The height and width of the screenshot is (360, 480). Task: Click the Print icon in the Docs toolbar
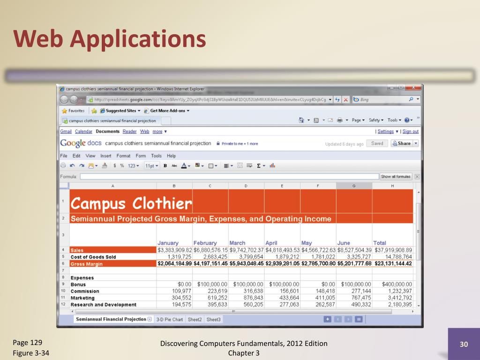(63, 165)
